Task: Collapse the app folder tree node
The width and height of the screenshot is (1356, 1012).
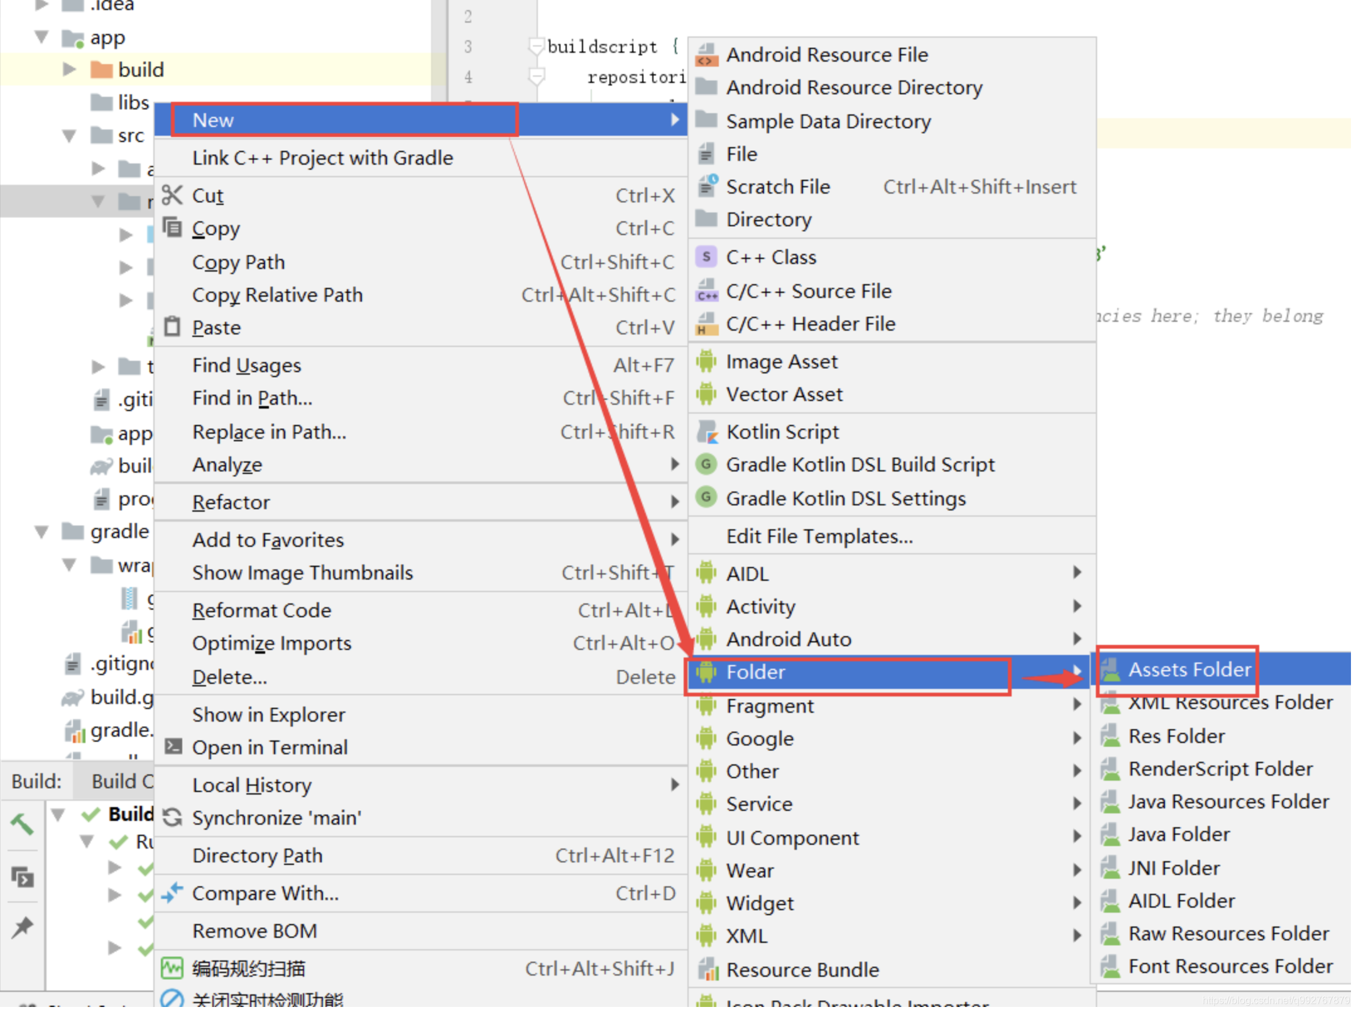Action: [x=41, y=38]
